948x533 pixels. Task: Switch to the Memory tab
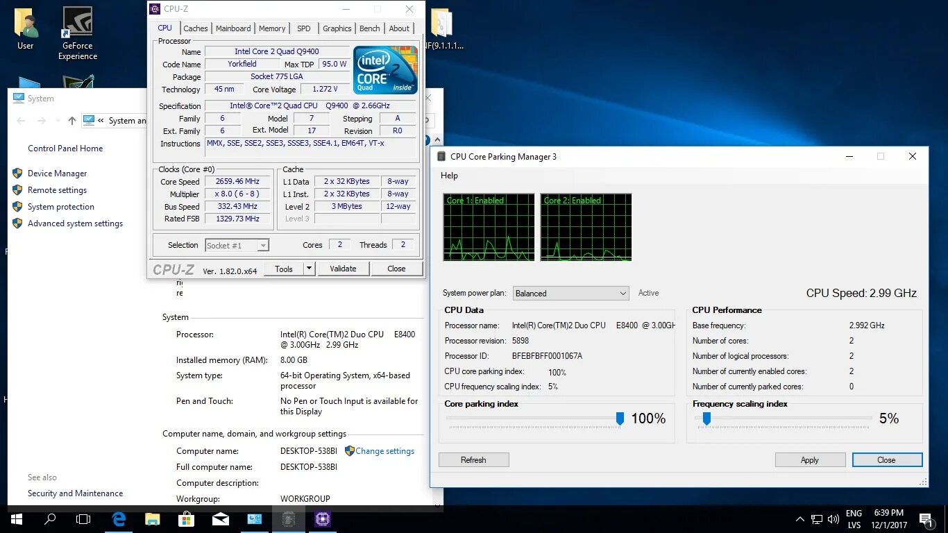pos(272,28)
